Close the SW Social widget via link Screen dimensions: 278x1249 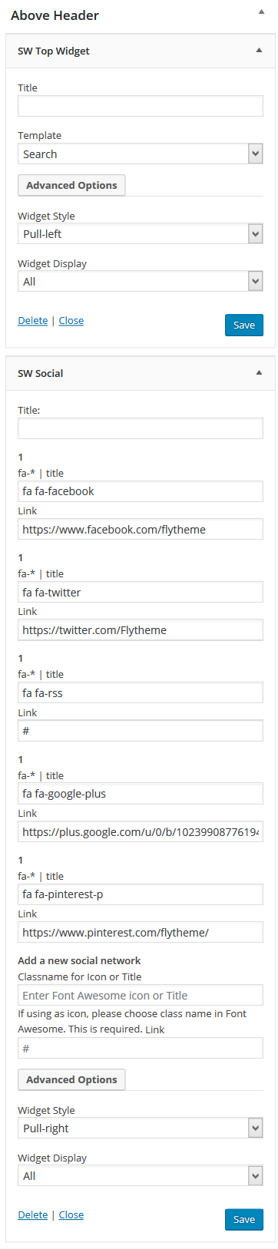(71, 1214)
